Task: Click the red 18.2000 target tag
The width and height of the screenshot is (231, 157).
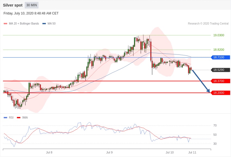Action: [220, 93]
